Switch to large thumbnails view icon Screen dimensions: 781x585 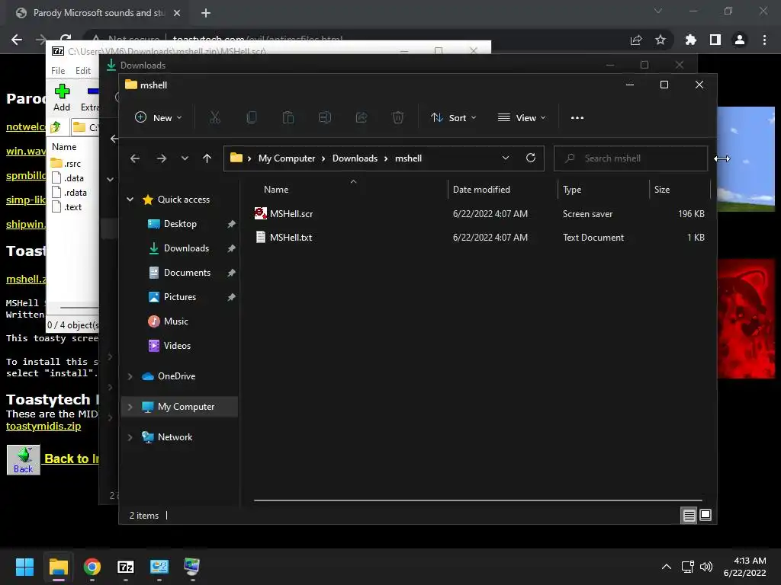(705, 516)
